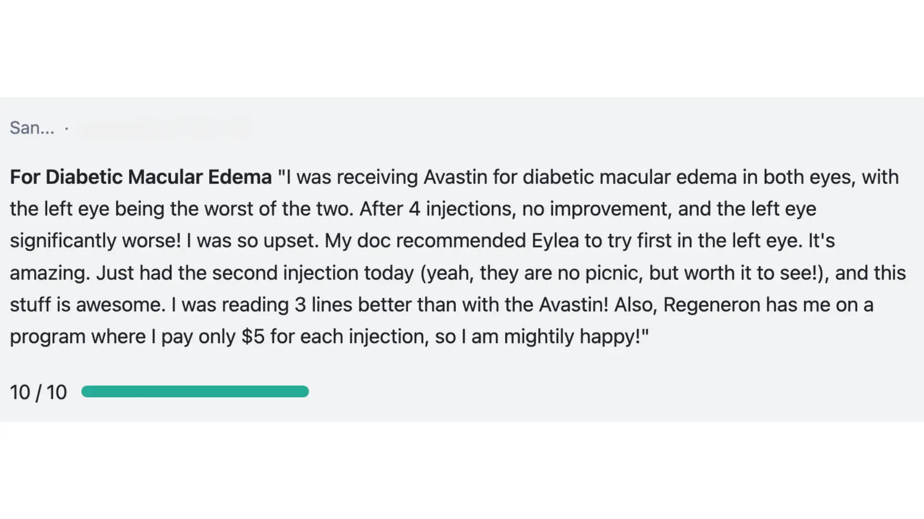Click the phrase "I was so upset."

253,241
